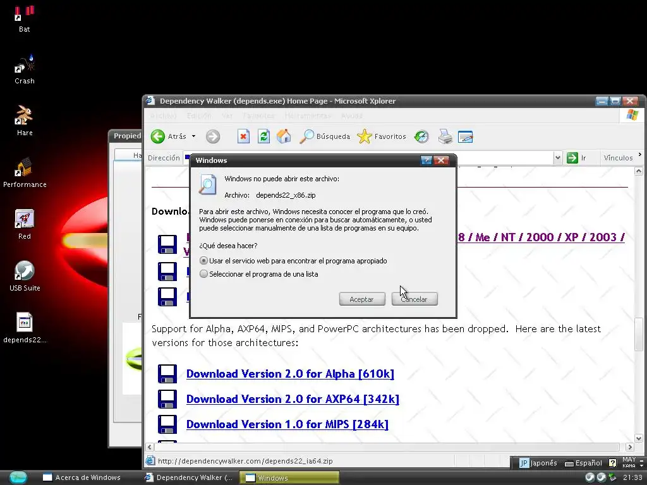Open Download Version 2.0 for Alpha link
Image resolution: width=647 pixels, height=485 pixels.
[290, 374]
